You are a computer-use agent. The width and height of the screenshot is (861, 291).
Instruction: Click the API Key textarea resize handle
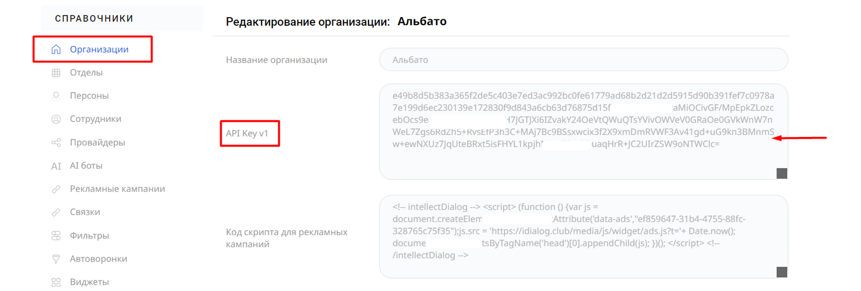click(782, 173)
